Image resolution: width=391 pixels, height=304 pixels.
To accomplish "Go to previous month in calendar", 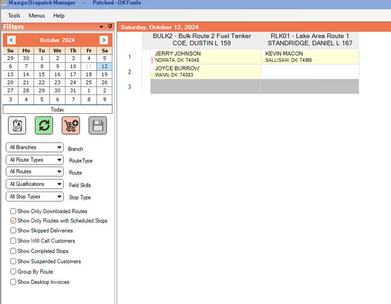I will 11,40.
